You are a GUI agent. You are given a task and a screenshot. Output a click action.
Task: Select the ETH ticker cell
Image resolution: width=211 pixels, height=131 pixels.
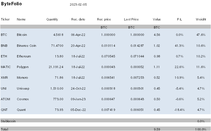click(4, 56)
